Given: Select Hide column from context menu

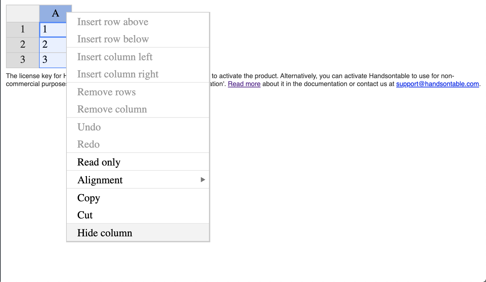Looking at the screenshot, I should click(x=138, y=233).
